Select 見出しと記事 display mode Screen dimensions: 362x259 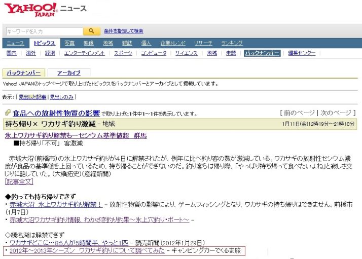pos(32,97)
